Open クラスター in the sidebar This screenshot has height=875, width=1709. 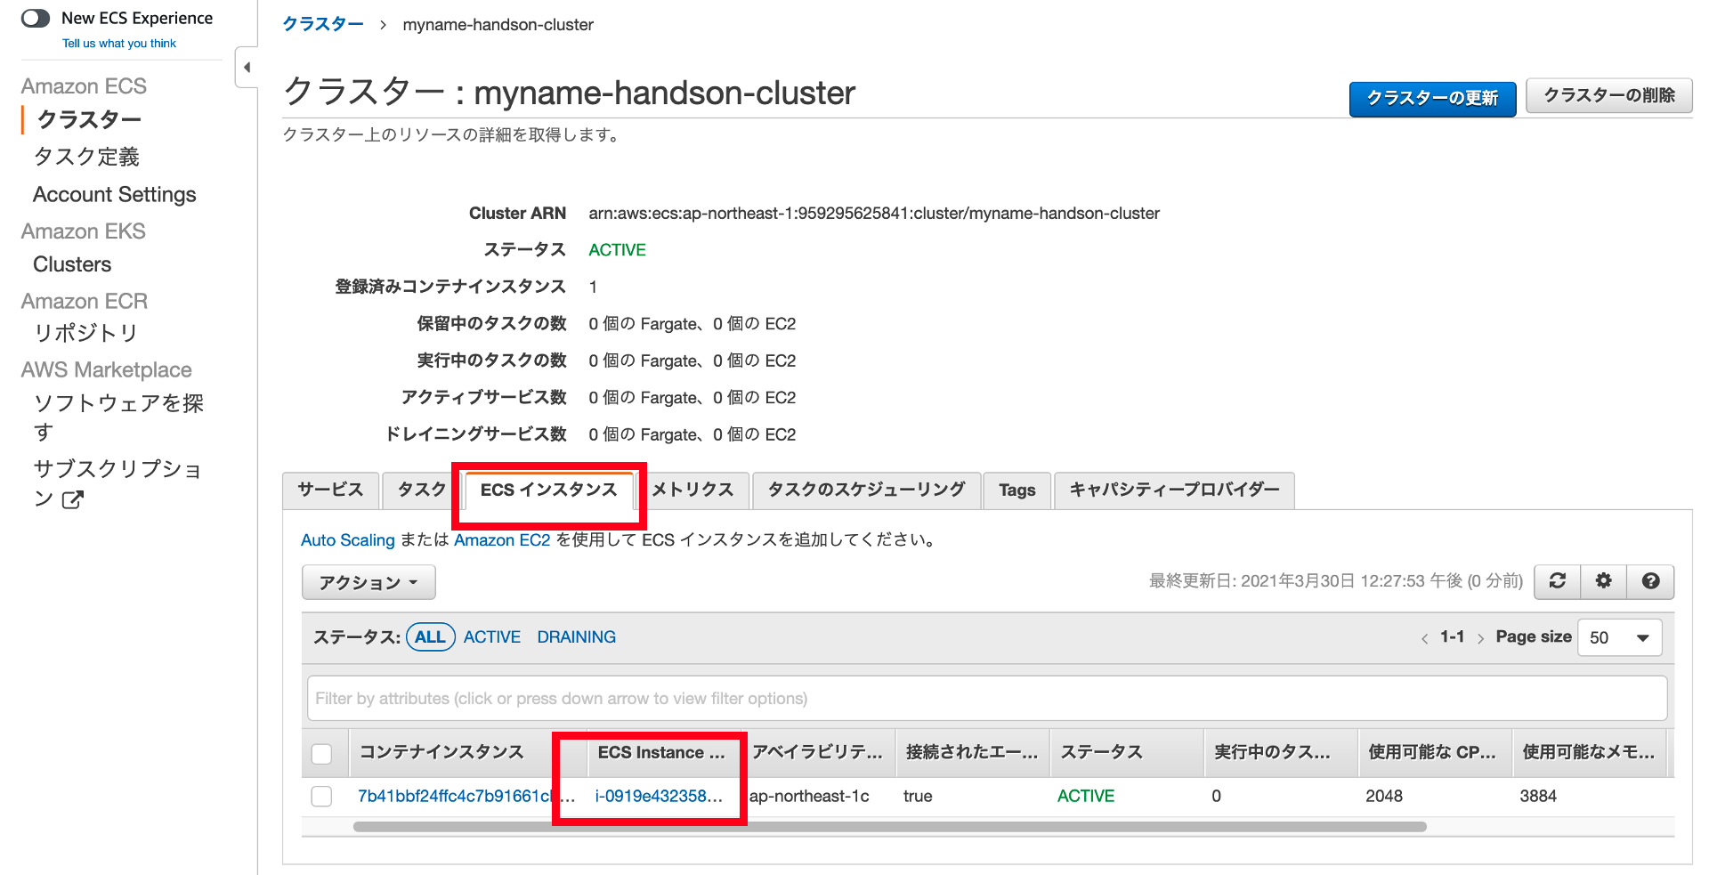coord(89,119)
